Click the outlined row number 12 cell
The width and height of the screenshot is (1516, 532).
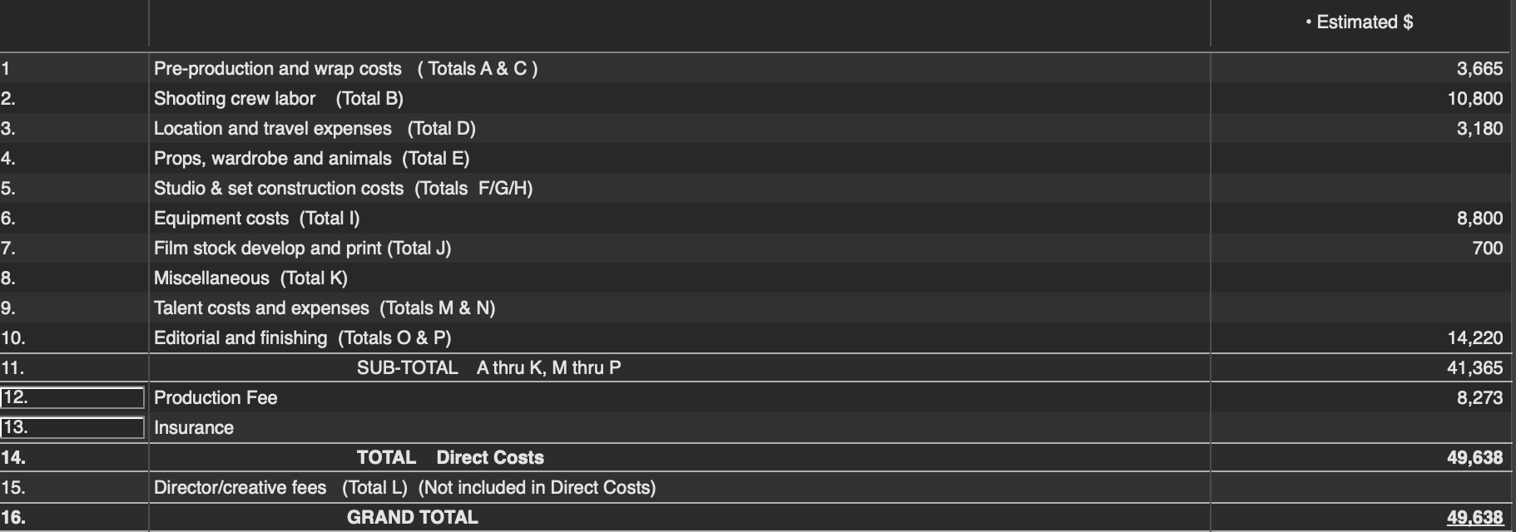72,397
